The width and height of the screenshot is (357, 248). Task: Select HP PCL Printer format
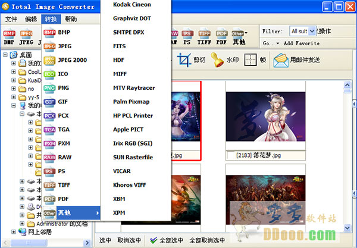(136, 115)
